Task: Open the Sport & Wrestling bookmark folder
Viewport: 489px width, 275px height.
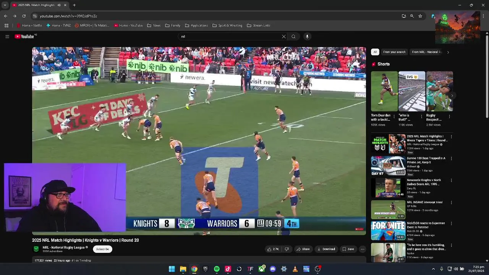Action: coord(227,26)
